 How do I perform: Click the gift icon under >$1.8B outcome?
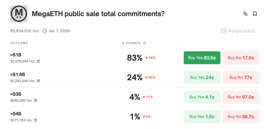coord(39,81)
